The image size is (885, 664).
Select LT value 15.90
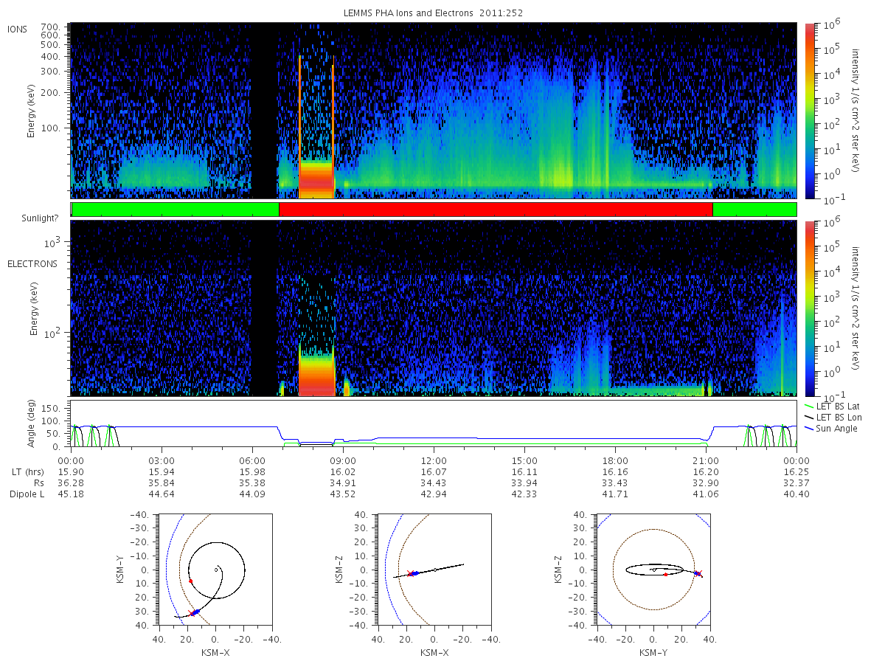[x=71, y=471]
